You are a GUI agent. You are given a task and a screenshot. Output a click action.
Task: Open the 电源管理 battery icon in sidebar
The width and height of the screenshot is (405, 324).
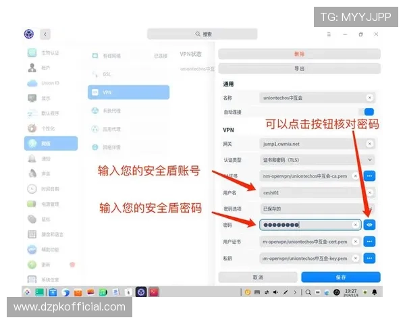pyautogui.click(x=32, y=204)
